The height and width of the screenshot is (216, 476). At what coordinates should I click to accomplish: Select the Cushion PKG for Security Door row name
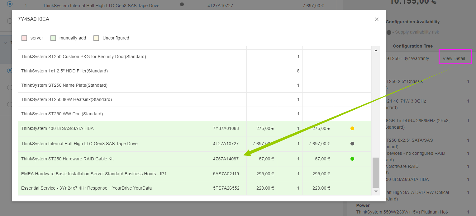(83, 57)
